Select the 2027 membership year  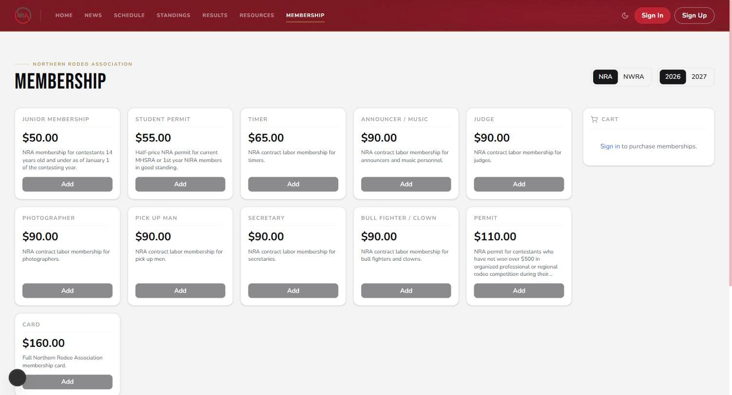click(x=699, y=77)
